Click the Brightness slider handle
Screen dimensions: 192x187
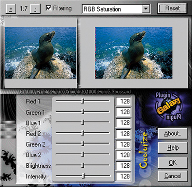(83, 165)
